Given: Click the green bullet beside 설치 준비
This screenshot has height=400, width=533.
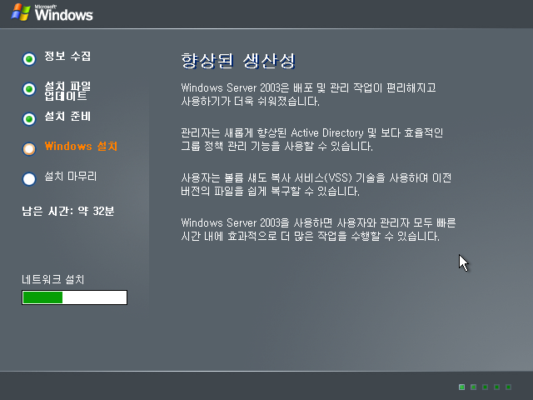Looking at the screenshot, I should coord(29,119).
